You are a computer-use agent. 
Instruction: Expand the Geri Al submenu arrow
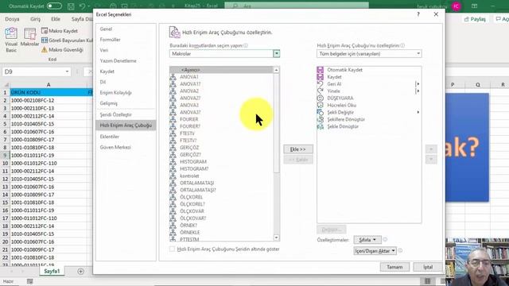click(x=418, y=84)
